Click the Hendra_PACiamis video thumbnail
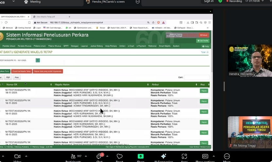This screenshot has width=272, height=162. [250, 61]
